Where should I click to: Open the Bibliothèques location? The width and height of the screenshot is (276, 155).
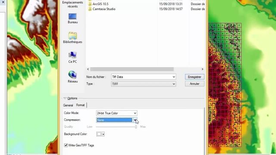tap(72, 37)
